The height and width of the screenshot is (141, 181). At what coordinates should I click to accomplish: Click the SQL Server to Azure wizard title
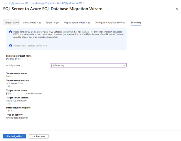(x=53, y=9)
